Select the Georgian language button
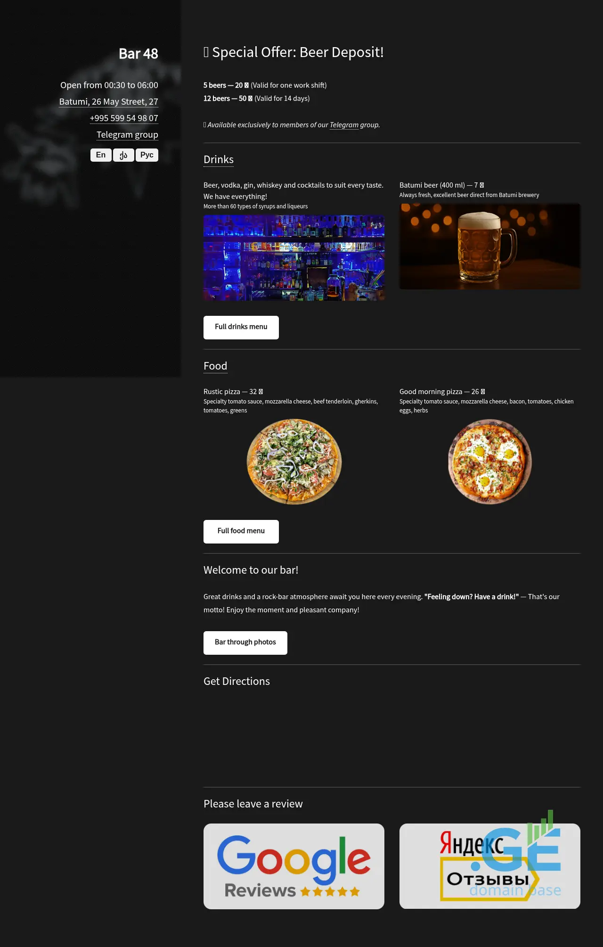This screenshot has height=947, width=603. pos(123,155)
